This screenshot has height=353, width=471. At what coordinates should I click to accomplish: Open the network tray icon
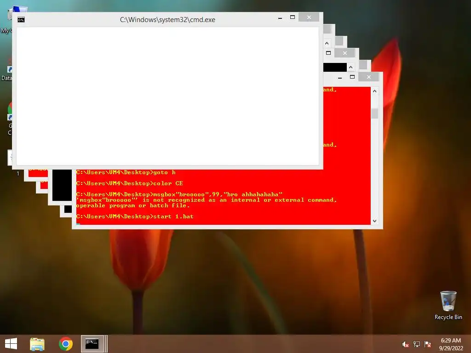click(x=417, y=344)
